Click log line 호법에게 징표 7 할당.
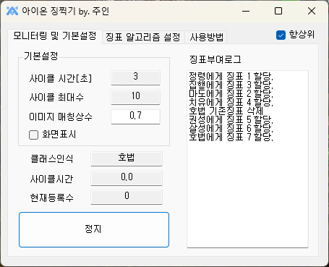Viewport: 329px width, 267px height. tap(231, 137)
